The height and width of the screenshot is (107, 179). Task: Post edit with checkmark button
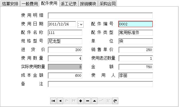coord(101,101)
